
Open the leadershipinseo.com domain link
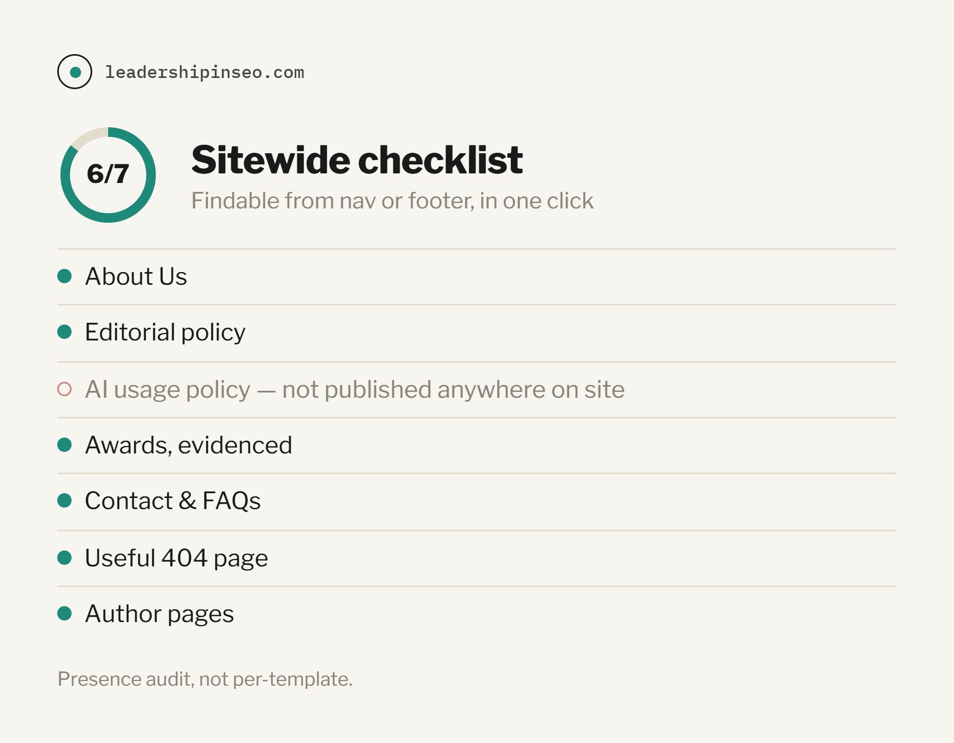[x=205, y=72]
